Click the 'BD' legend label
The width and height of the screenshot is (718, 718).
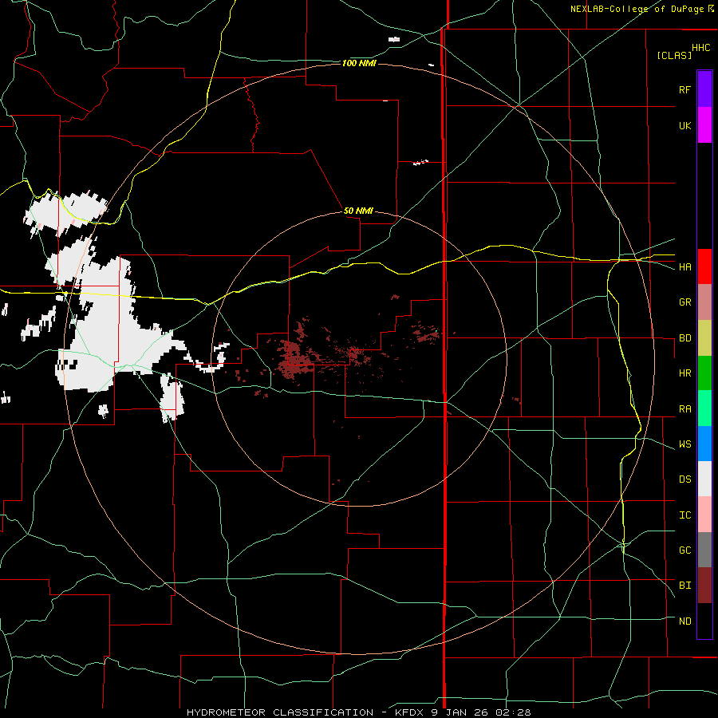pyautogui.click(x=685, y=338)
